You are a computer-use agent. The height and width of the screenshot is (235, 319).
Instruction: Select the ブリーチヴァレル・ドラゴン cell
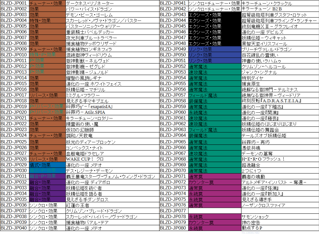click(x=280, y=49)
